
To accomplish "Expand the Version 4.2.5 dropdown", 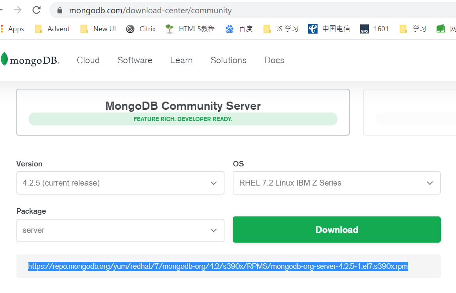I will click(120, 183).
